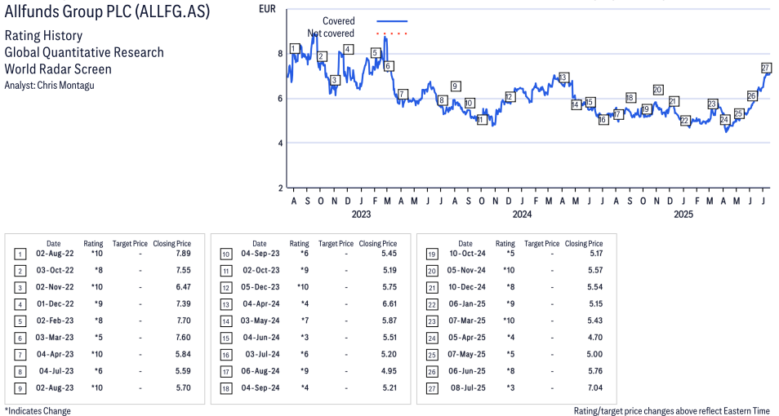The height and width of the screenshot is (416, 779).
Task: Select date 05-Dec-23
Action: (260, 287)
